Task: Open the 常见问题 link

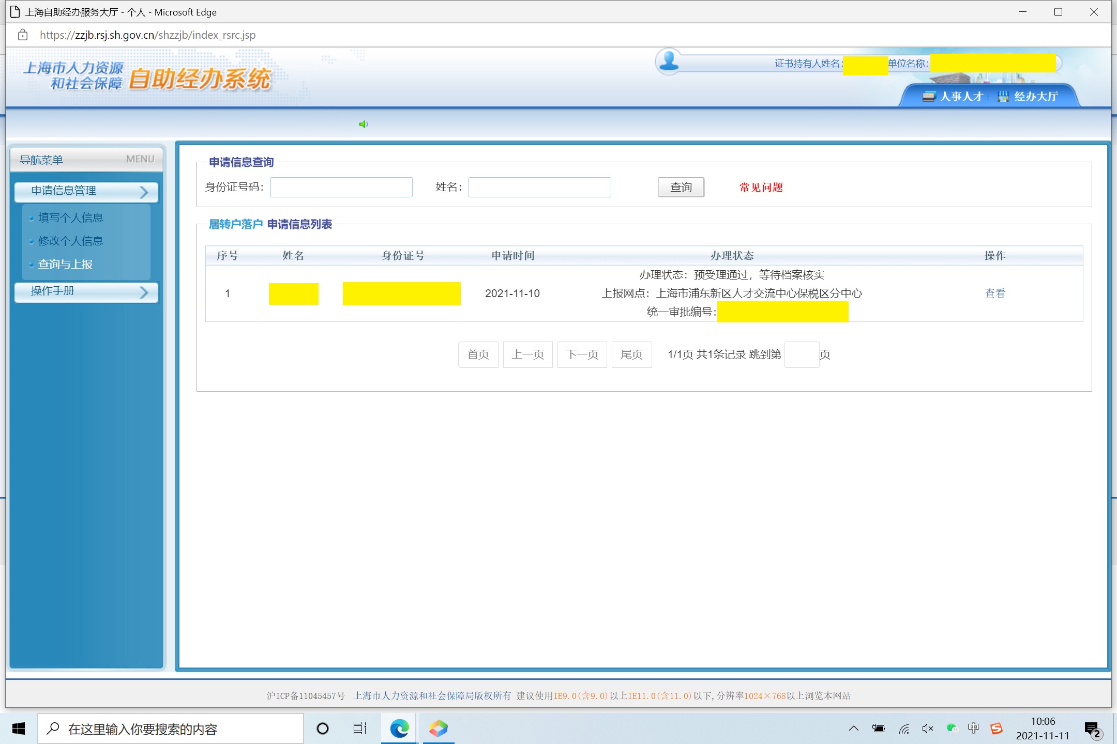Action: click(x=761, y=187)
